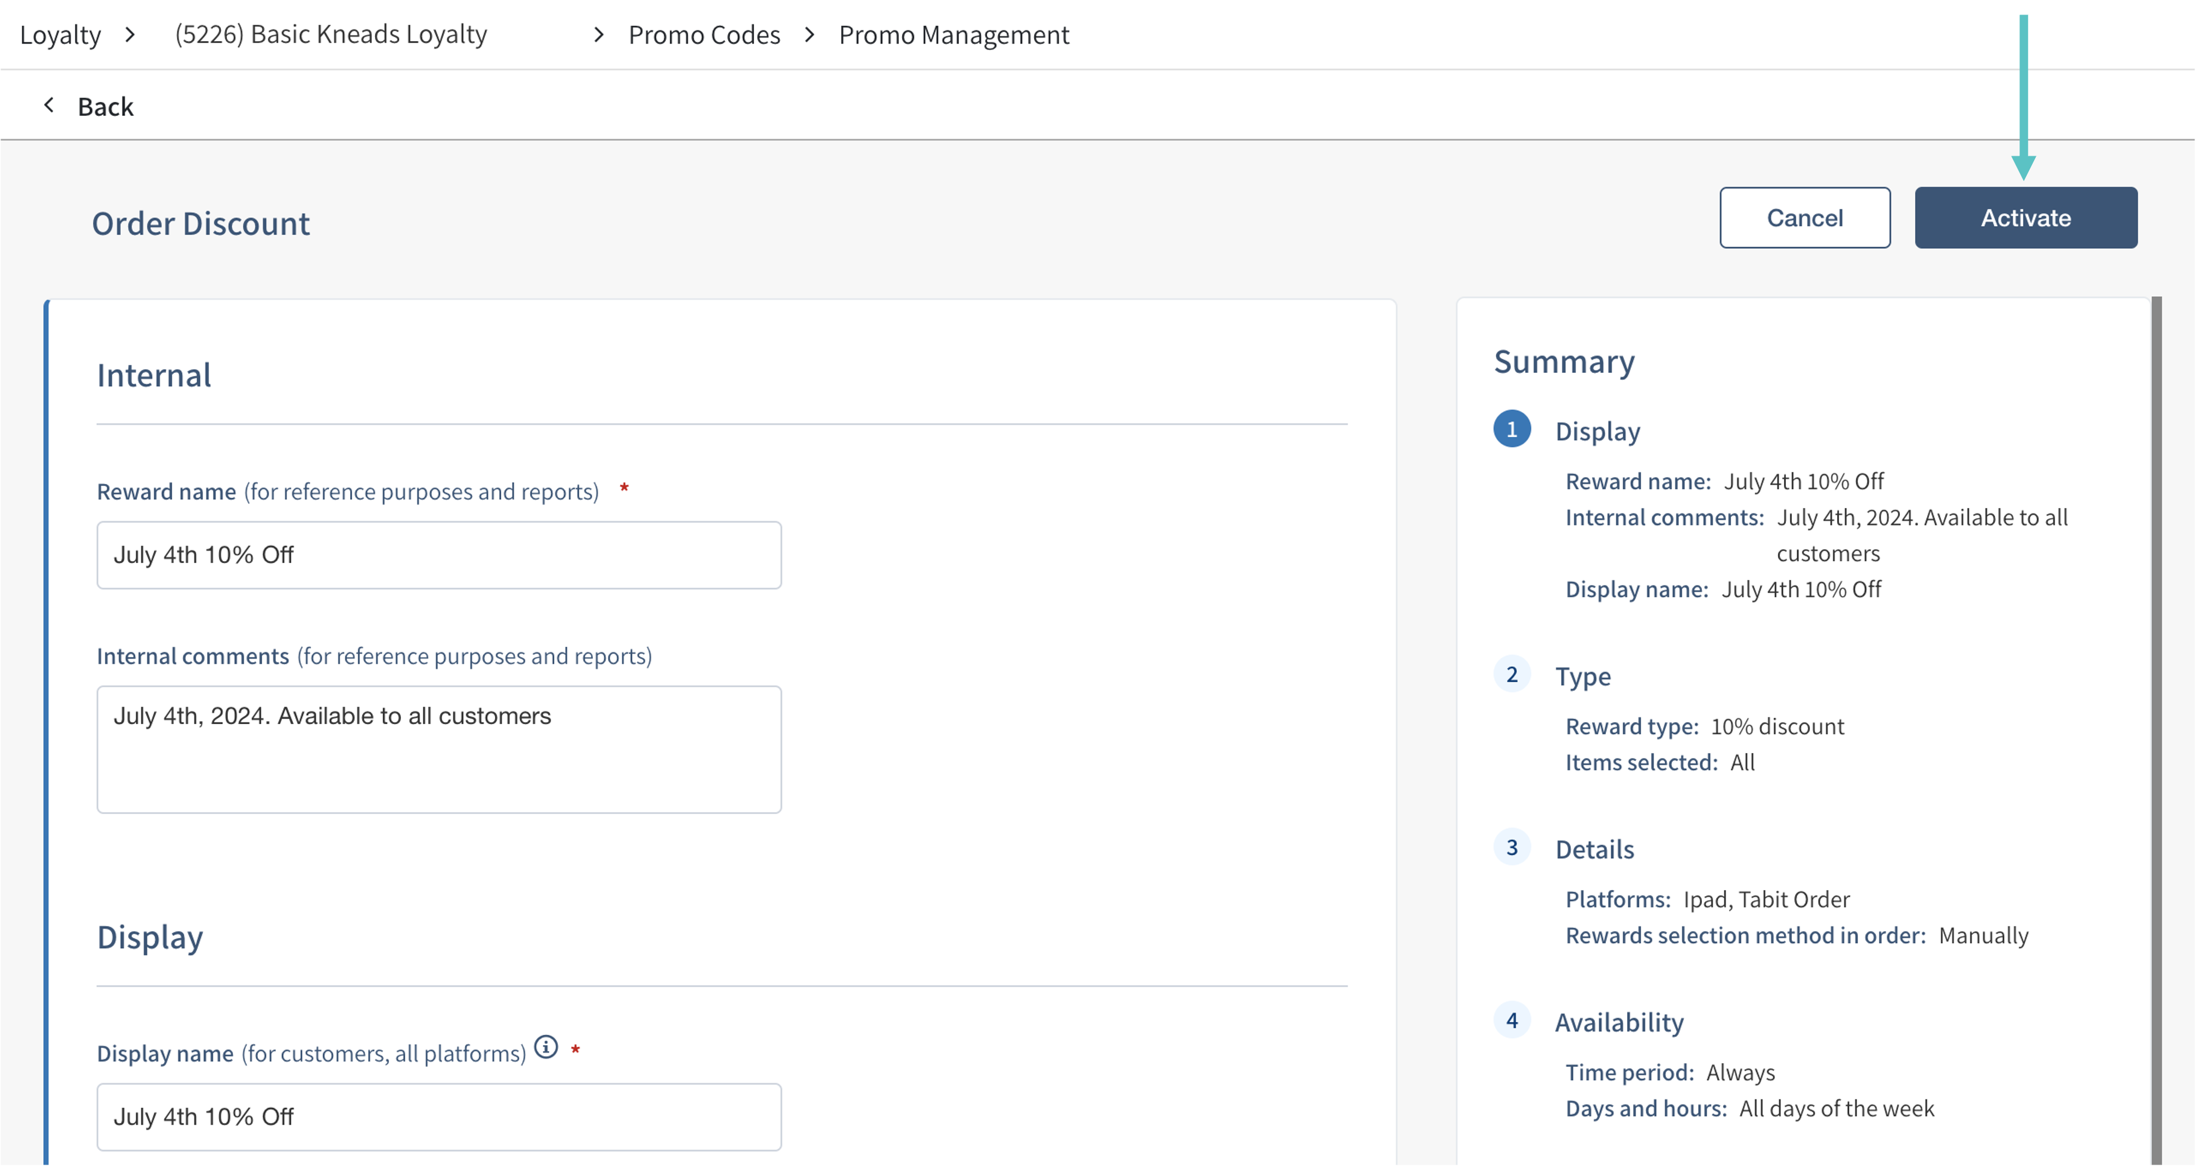Go to Promo Codes breadcrumb

(x=703, y=35)
